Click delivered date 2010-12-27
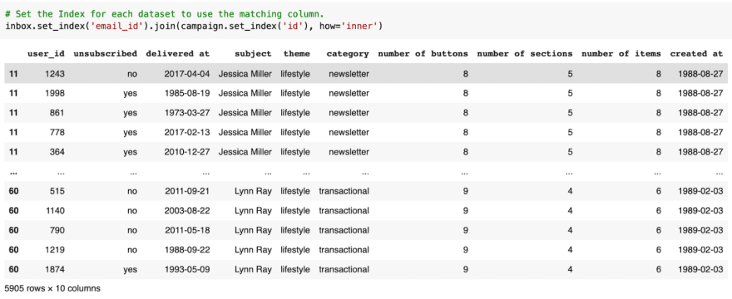Screen dimensions: 732x299 (187, 152)
